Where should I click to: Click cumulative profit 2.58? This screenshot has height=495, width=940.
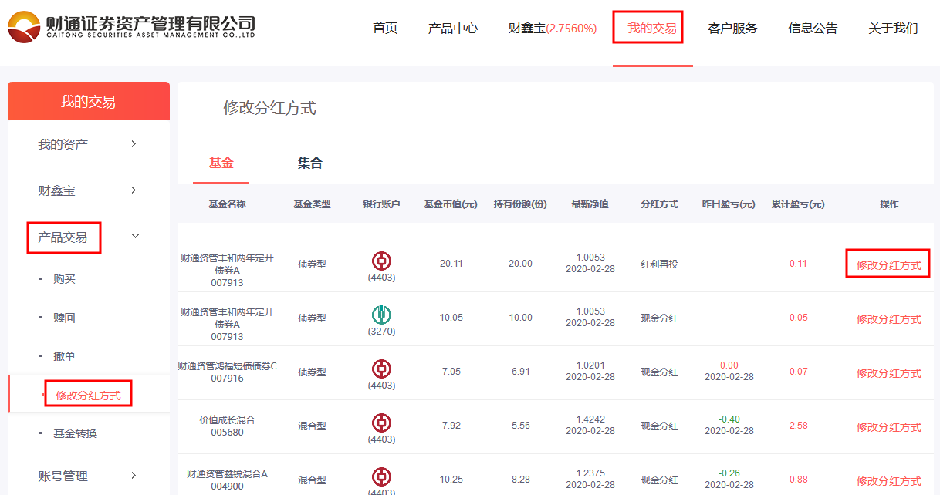pos(798,426)
